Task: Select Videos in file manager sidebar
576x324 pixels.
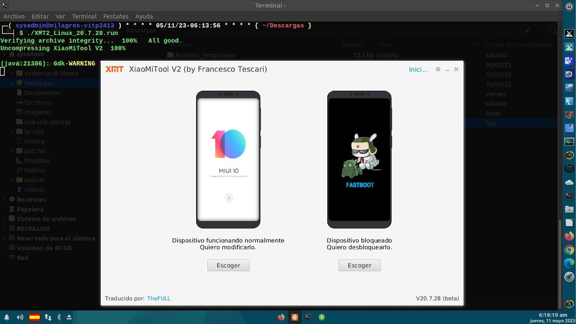Action: [34, 190]
